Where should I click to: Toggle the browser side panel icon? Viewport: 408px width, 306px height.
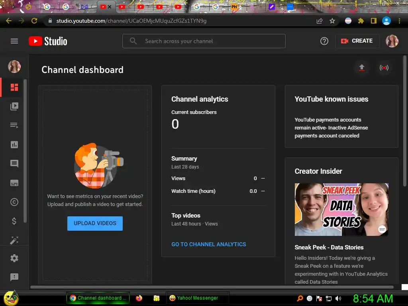tap(374, 21)
